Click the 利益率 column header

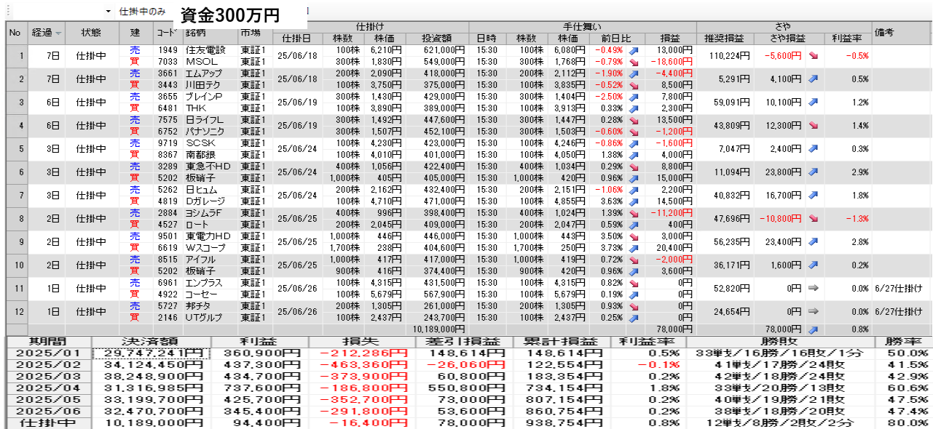tap(847, 38)
